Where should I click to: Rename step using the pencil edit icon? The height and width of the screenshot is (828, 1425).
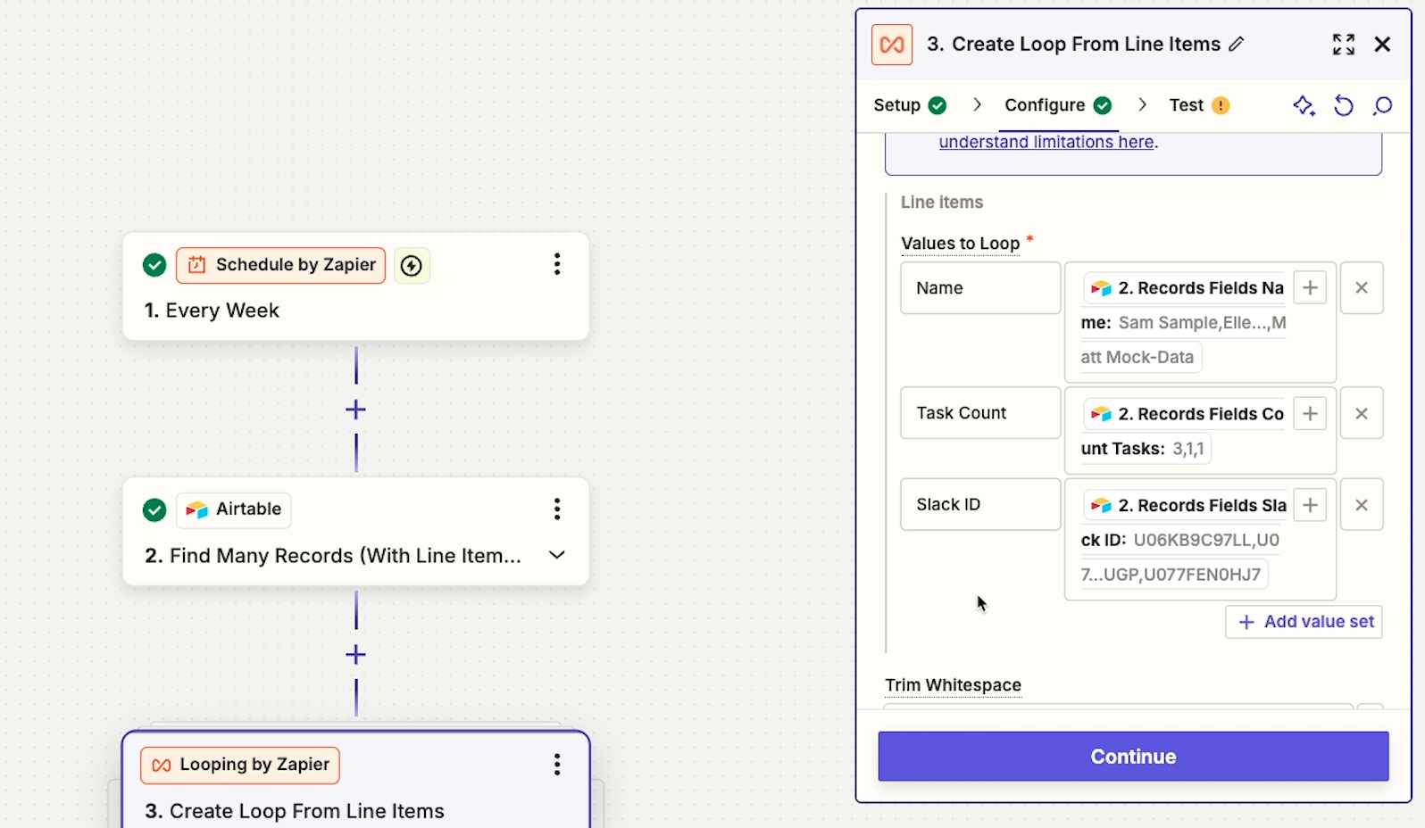1237,45
